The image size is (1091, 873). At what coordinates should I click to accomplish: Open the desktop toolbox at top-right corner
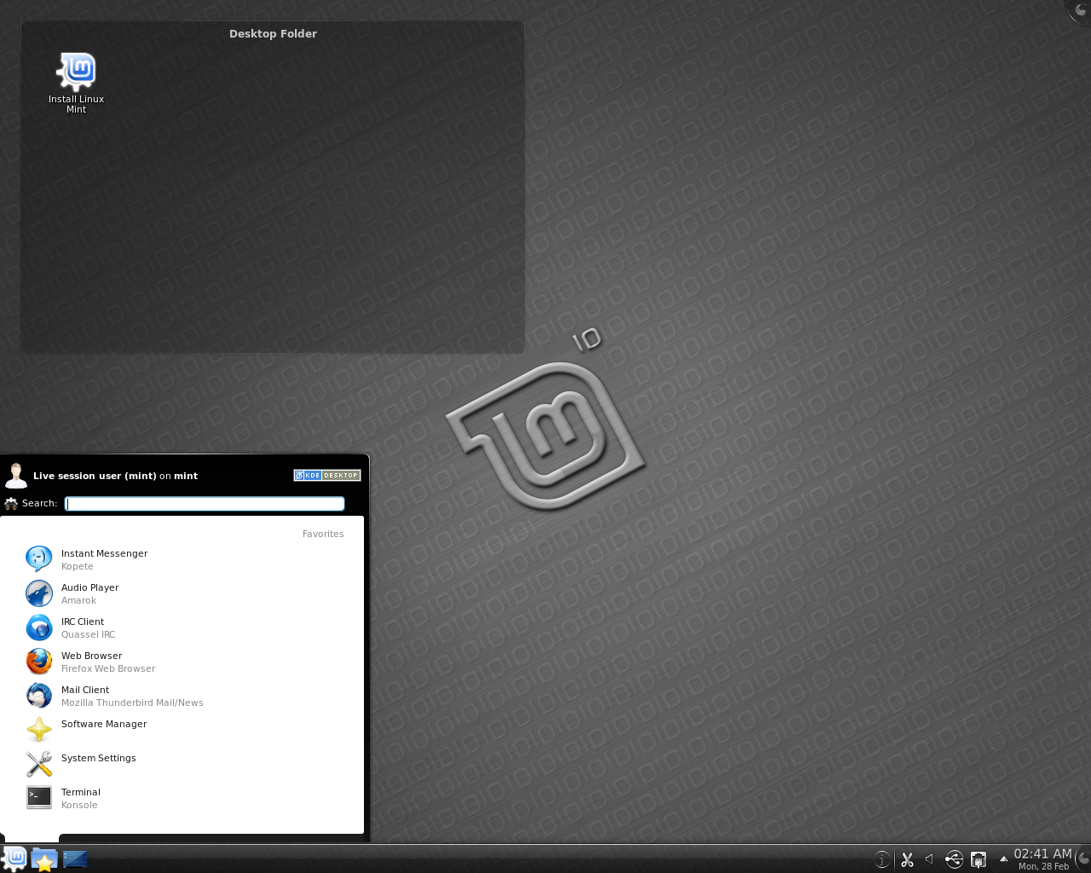(x=1080, y=10)
